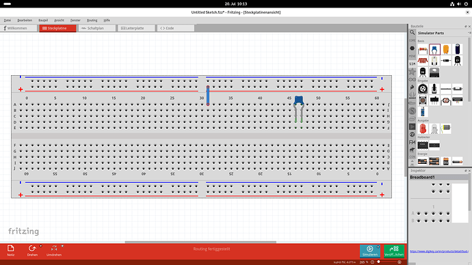The height and width of the screenshot is (265, 472).
Task: Click the Umdrehen flip button
Action: 54,251
